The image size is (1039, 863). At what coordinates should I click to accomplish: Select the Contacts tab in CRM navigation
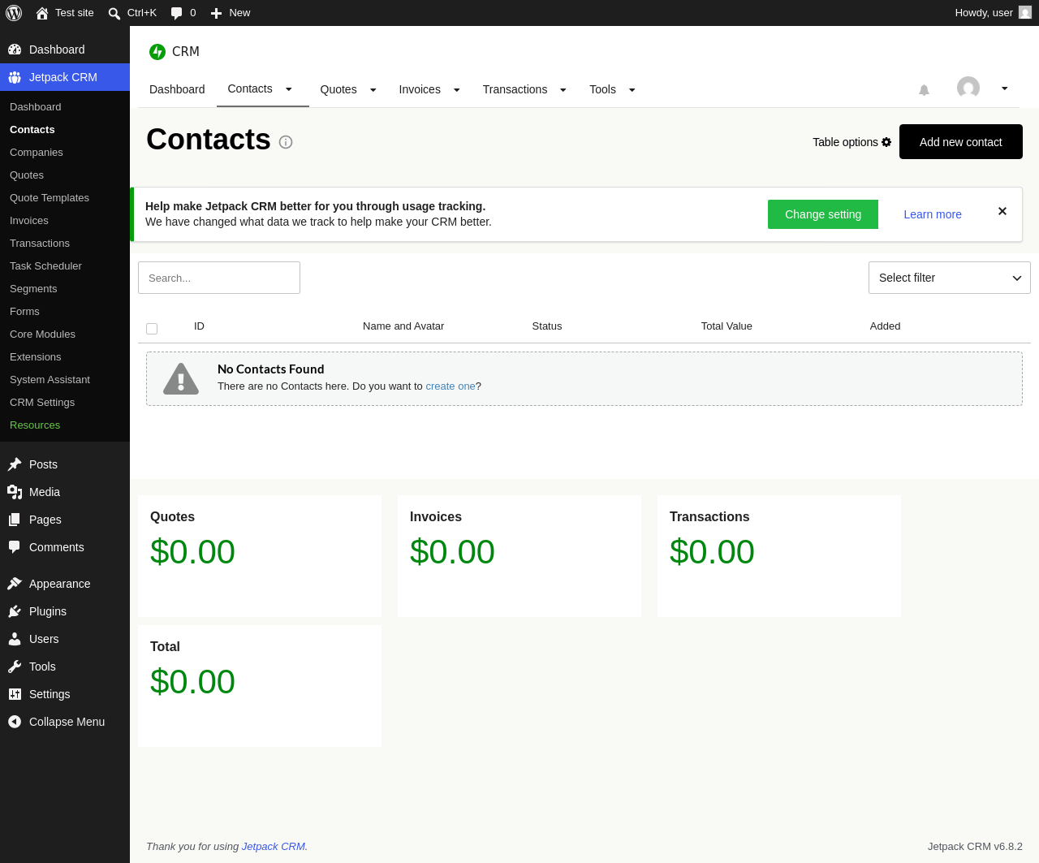point(250,88)
